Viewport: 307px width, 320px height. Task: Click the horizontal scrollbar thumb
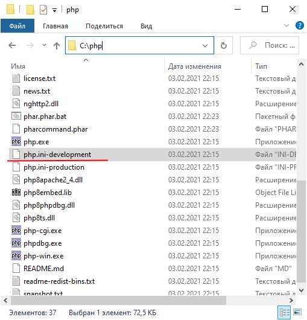[x=118, y=300]
